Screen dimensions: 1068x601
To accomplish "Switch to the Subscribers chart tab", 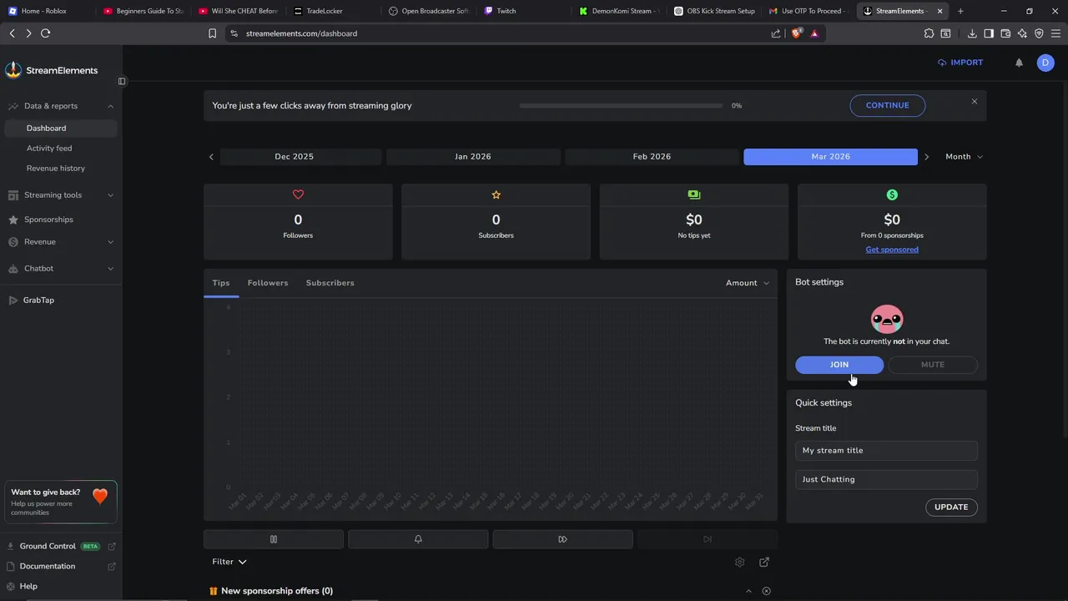I will 330,283.
